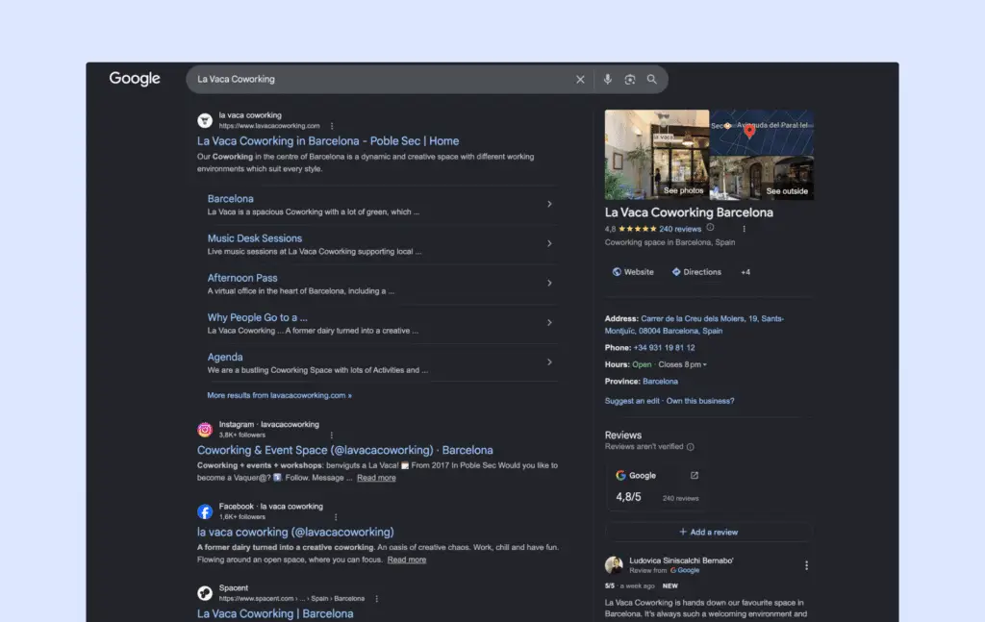985x622 pixels.
Task: Open La Vaca Coworking | Barcelona Spacent result
Action: coord(275,614)
